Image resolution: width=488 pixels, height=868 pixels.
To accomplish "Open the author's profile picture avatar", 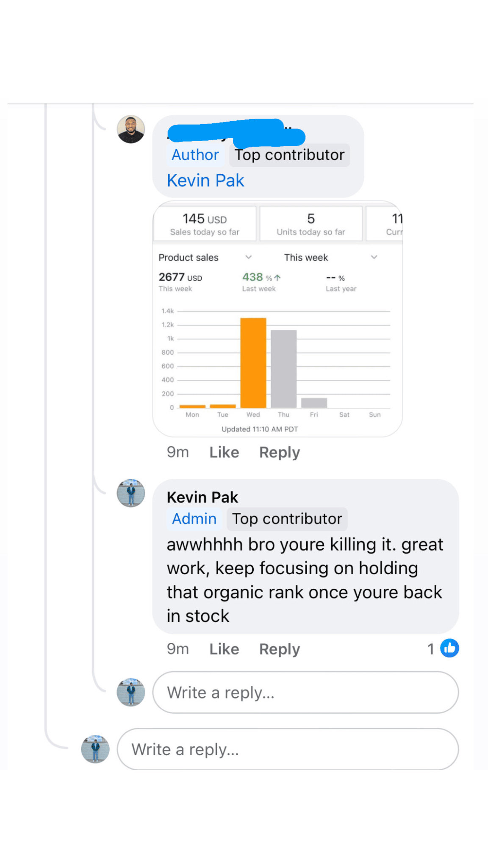I will click(x=131, y=130).
